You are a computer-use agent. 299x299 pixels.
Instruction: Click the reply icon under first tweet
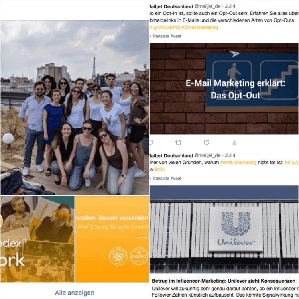[151, 143]
